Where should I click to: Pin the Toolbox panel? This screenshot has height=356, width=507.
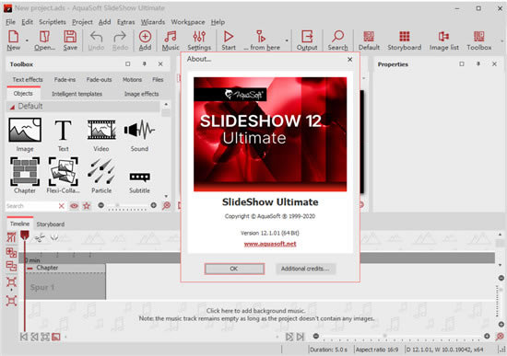coord(144,64)
